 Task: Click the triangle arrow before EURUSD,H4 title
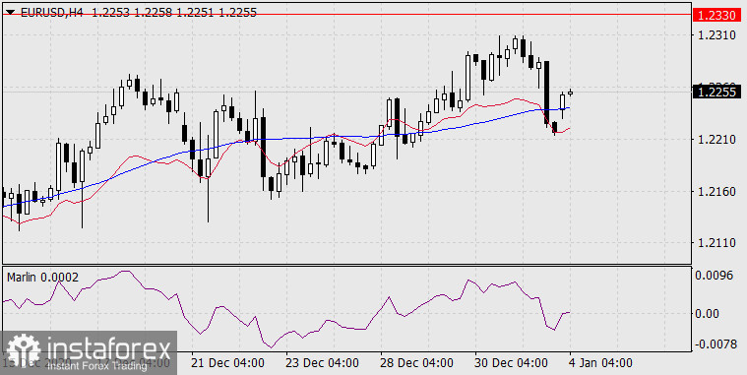[10, 13]
